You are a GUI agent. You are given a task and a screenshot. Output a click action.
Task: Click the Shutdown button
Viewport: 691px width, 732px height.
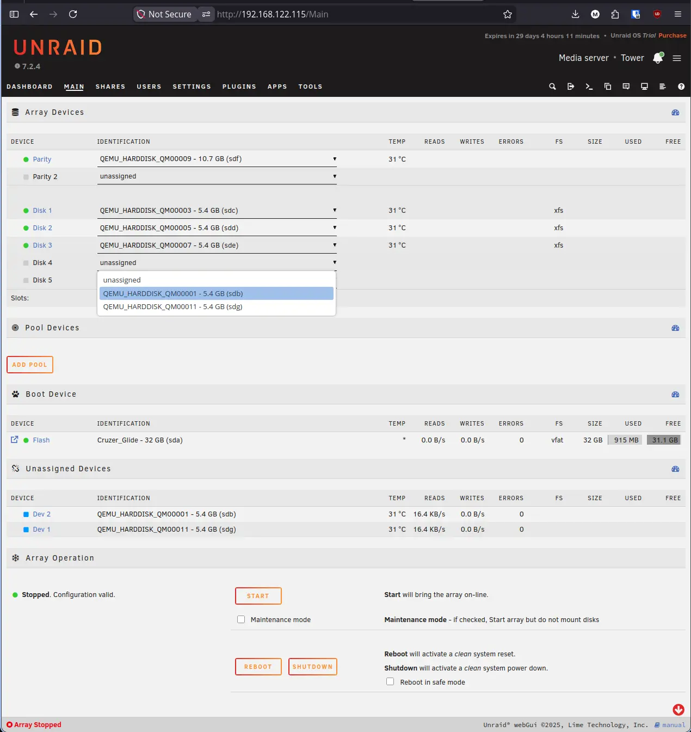pyautogui.click(x=313, y=667)
